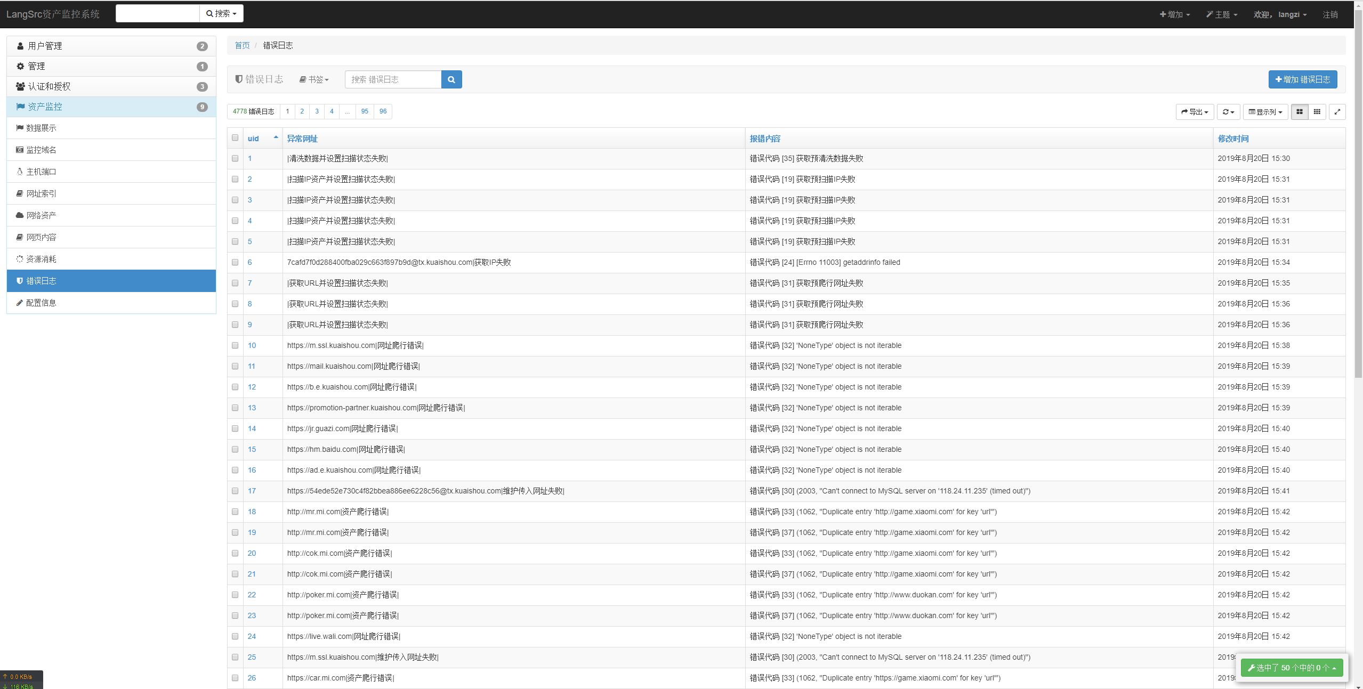This screenshot has width=1363, height=689.
Task: Click the magnifier search button for error logs
Action: click(451, 79)
